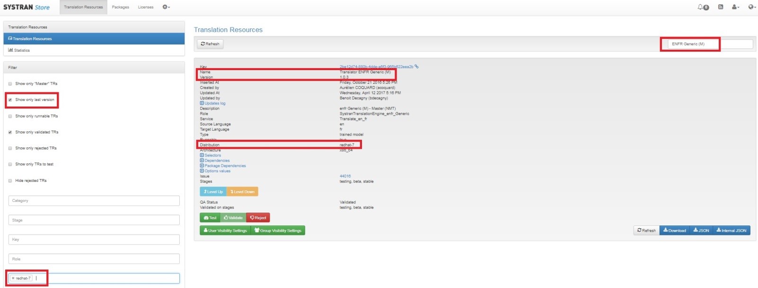Image resolution: width=758 pixels, height=288 pixels.
Task: Enable Show only TRs to test
Action: [10, 164]
